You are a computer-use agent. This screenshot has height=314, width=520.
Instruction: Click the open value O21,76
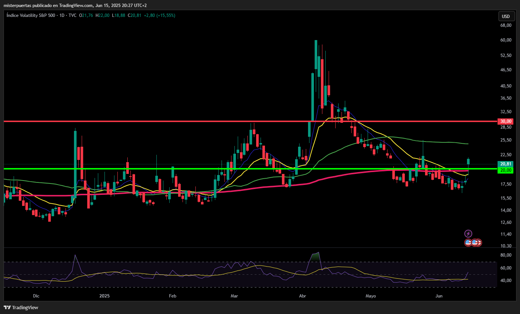click(86, 15)
